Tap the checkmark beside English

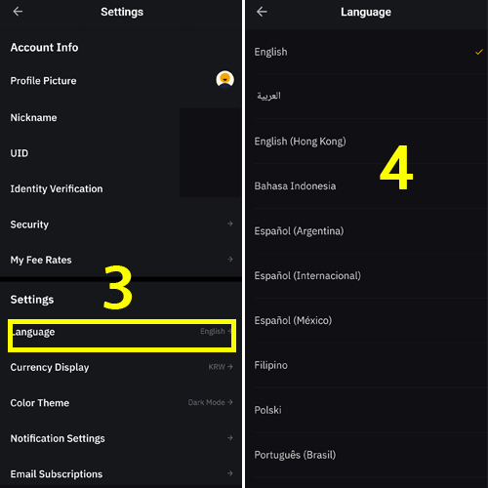479,52
